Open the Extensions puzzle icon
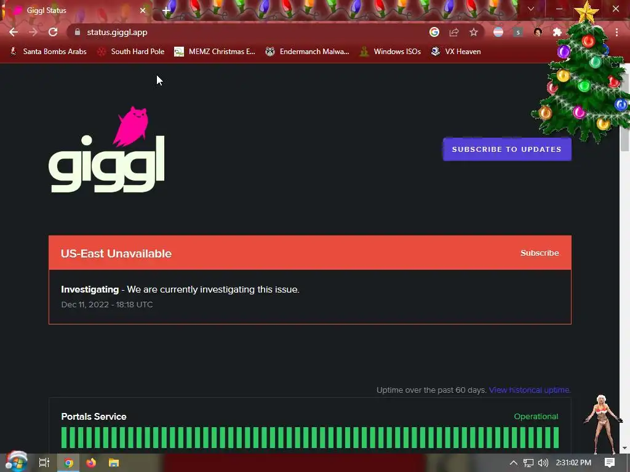 point(557,32)
